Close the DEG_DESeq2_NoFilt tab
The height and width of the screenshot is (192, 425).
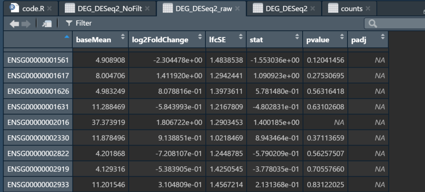(x=147, y=9)
